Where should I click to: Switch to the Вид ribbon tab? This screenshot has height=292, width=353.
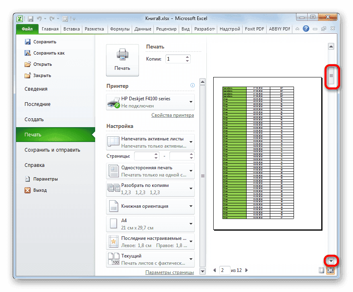click(x=185, y=28)
